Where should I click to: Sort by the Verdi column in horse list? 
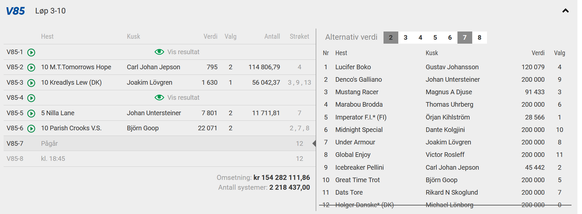click(x=538, y=53)
